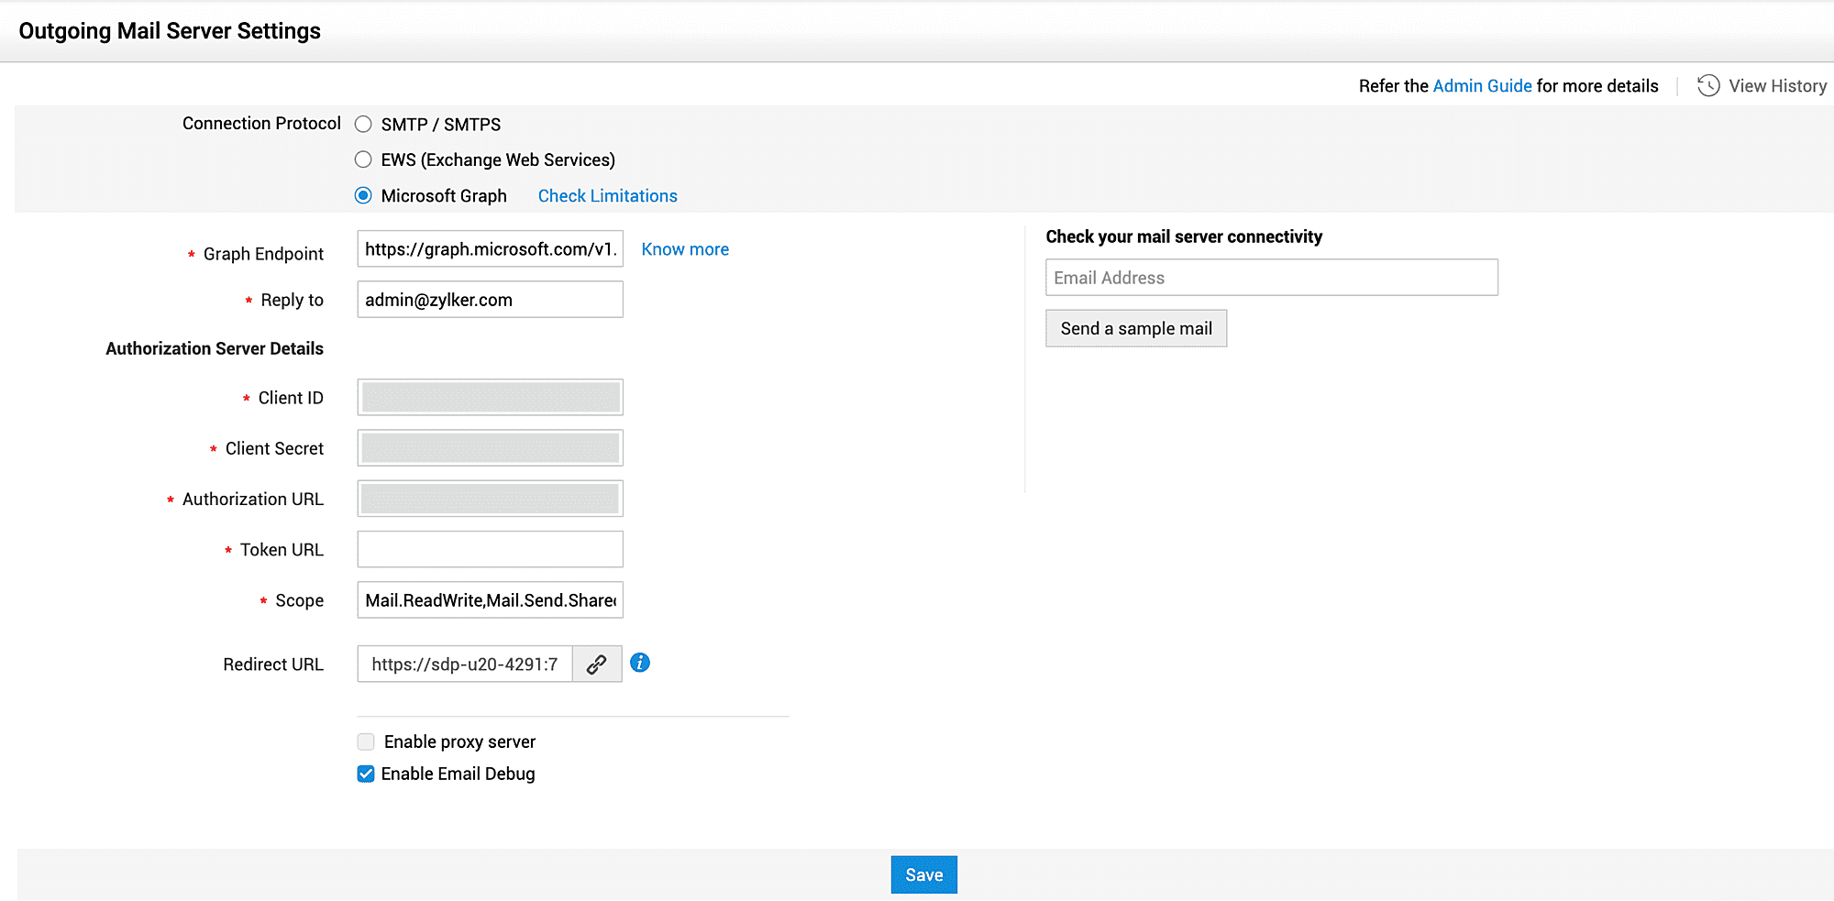The image size is (1834, 901).
Task: Select the Microsoft Graph radio button
Action: point(364,195)
